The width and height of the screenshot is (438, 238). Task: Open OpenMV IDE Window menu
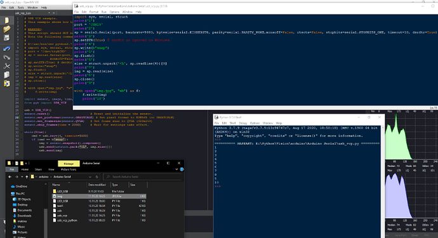point(32,8)
